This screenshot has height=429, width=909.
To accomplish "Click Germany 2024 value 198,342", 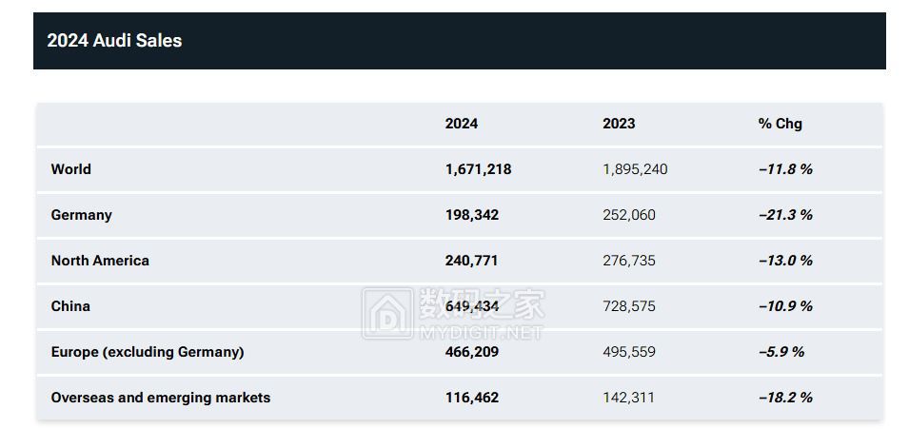I will pos(472,215).
